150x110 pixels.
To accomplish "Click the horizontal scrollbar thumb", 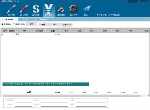I will tap(72, 96).
